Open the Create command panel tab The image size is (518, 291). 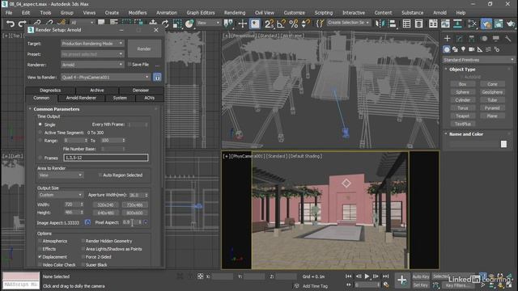[x=447, y=39]
